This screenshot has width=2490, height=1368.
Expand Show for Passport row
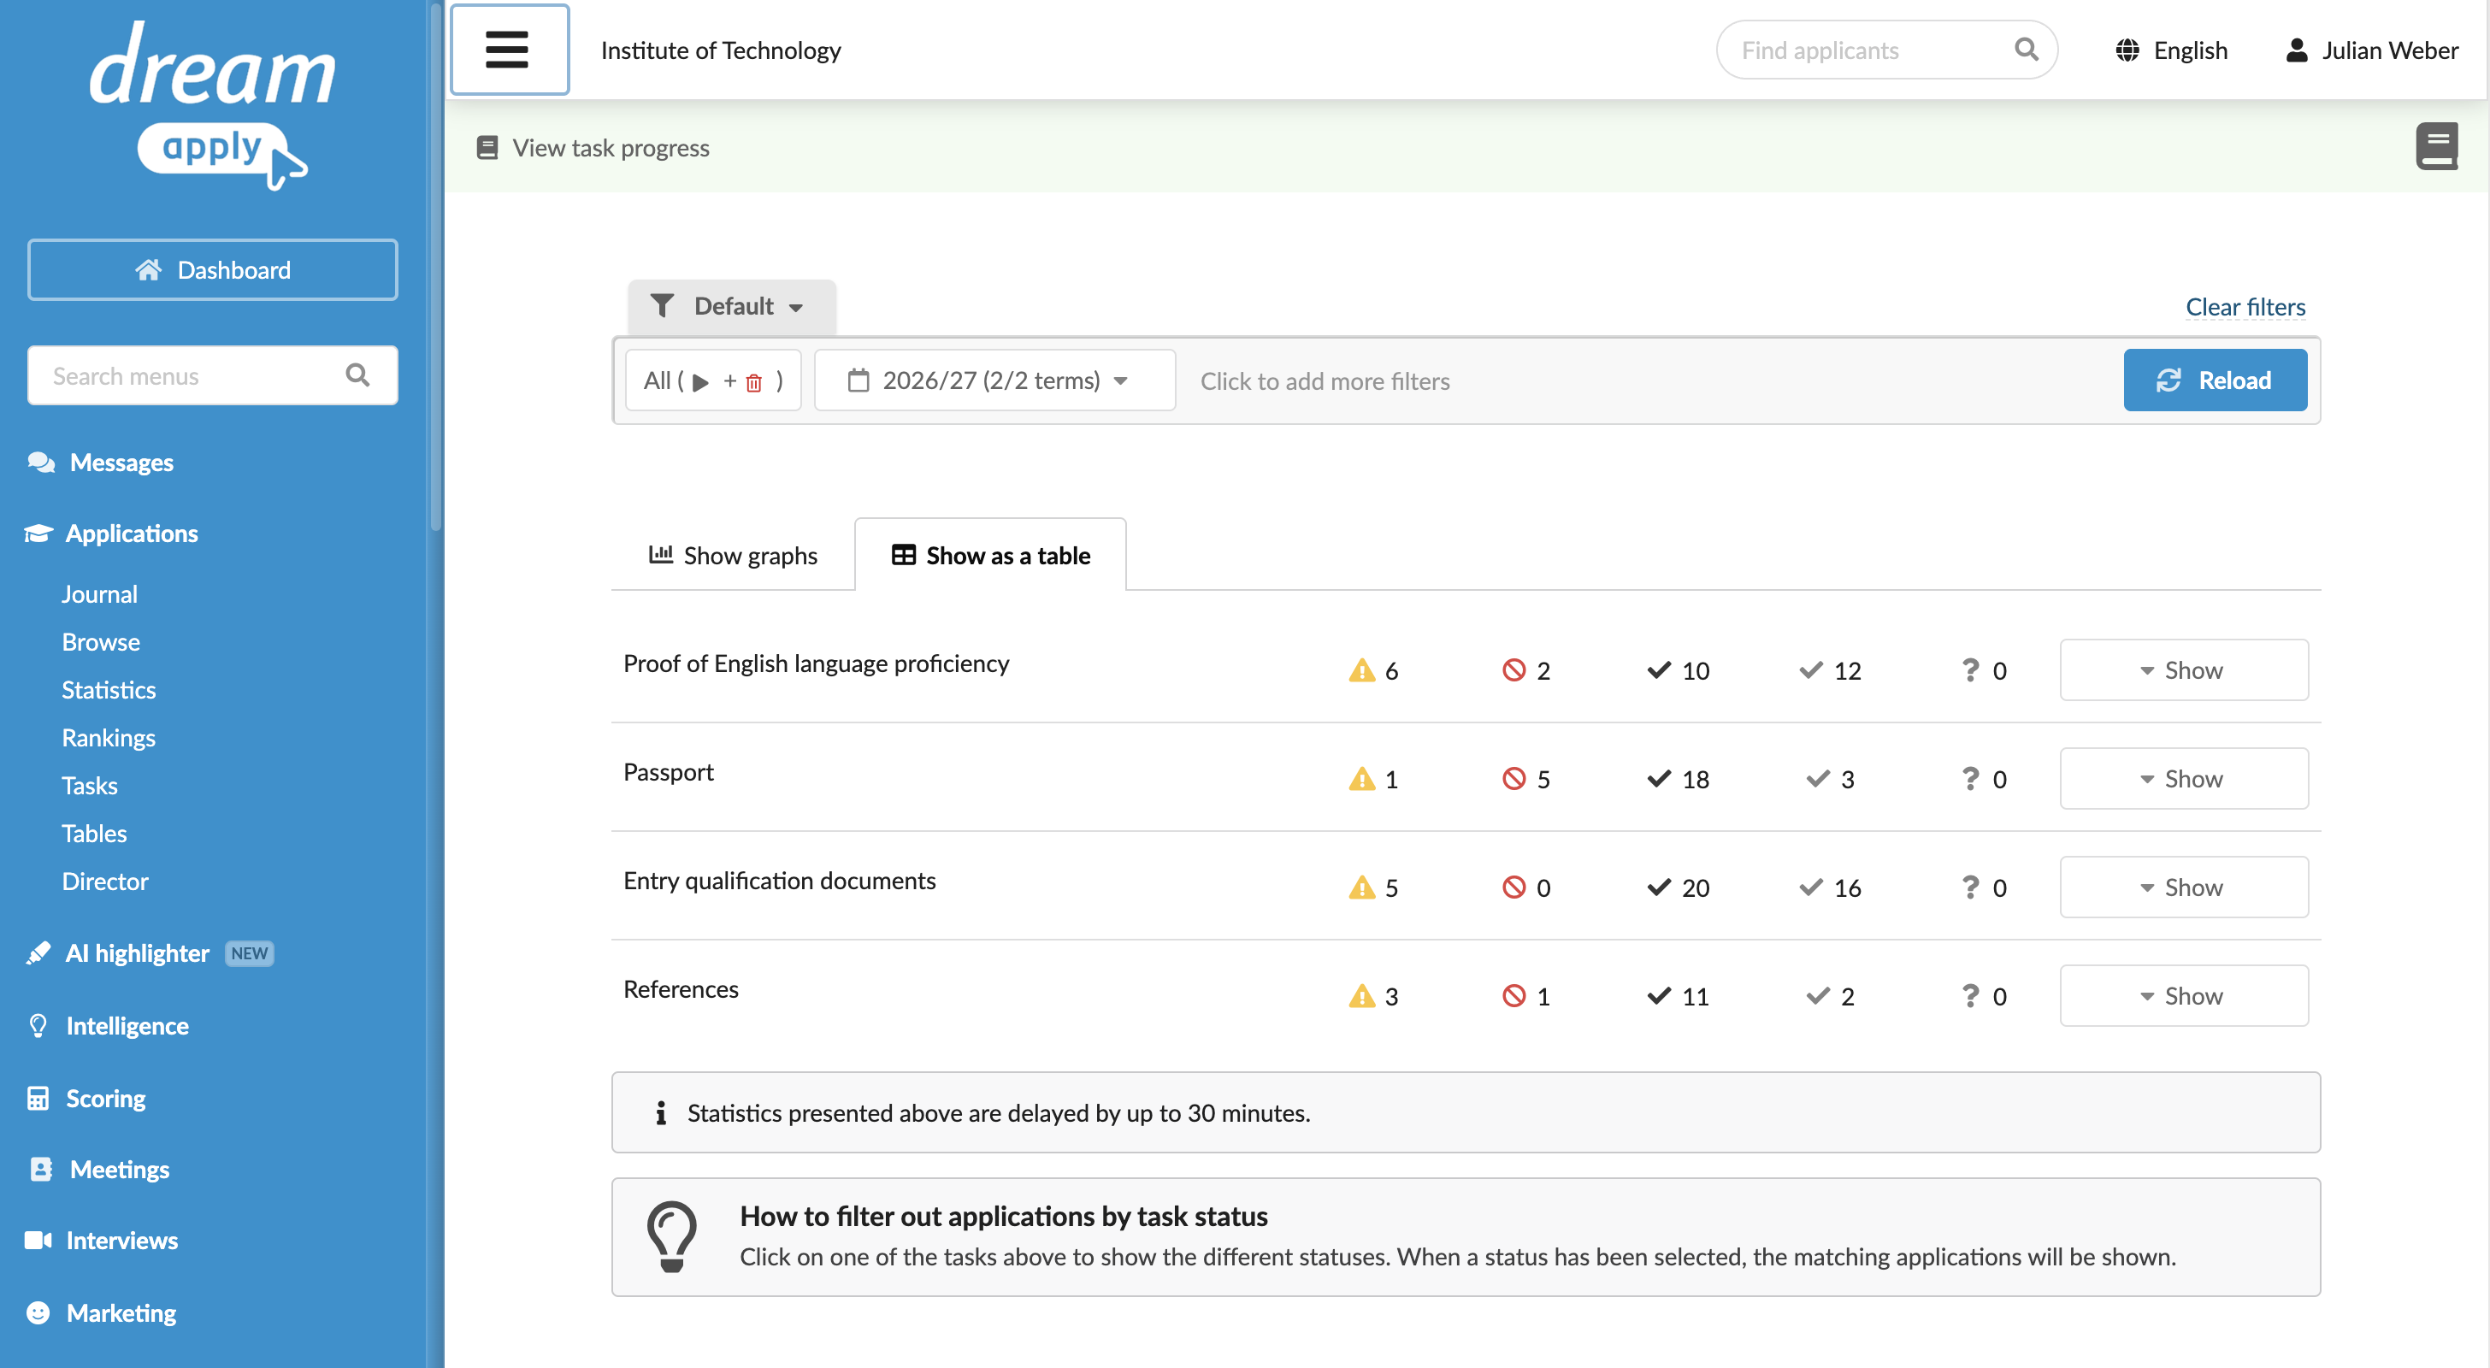click(x=2184, y=778)
